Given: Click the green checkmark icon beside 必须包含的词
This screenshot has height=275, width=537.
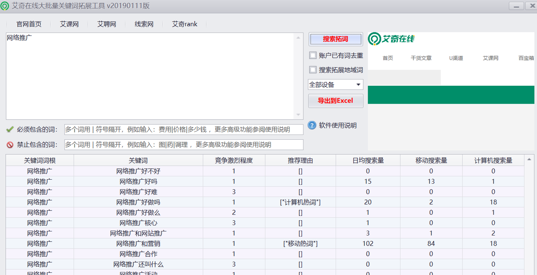Looking at the screenshot, I should point(10,129).
